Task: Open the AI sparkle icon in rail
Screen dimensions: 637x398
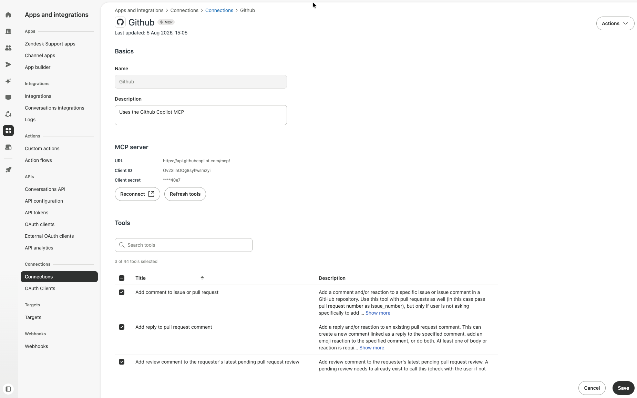Action: point(8,81)
